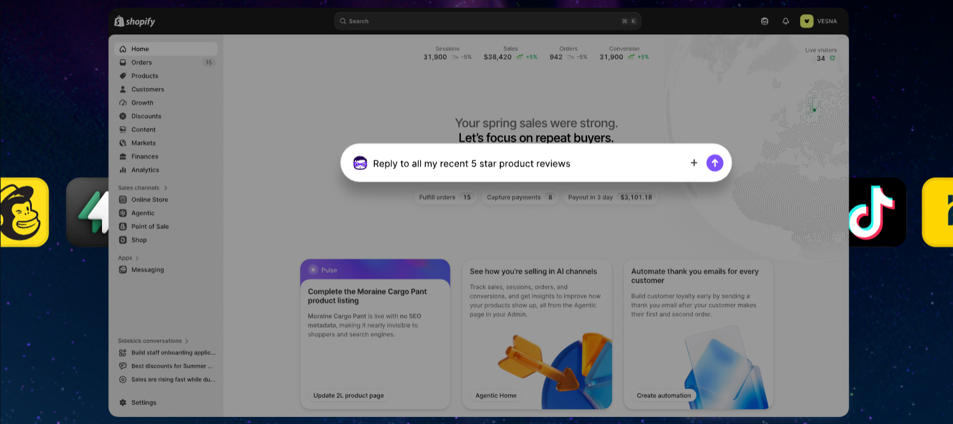
Task: Click the Create automation button
Action: pos(664,396)
